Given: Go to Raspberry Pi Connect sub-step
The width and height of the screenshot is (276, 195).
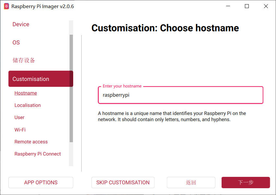Looking at the screenshot, I should click(x=38, y=154).
